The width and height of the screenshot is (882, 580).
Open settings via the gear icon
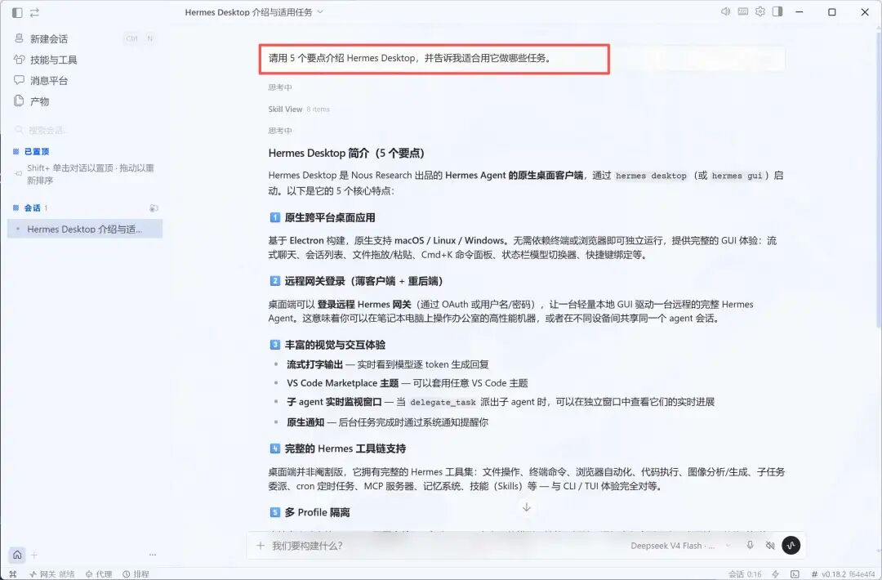click(760, 11)
